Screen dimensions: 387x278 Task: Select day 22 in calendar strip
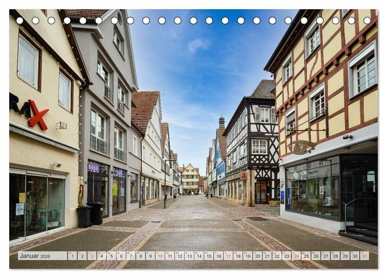pos(277,256)
